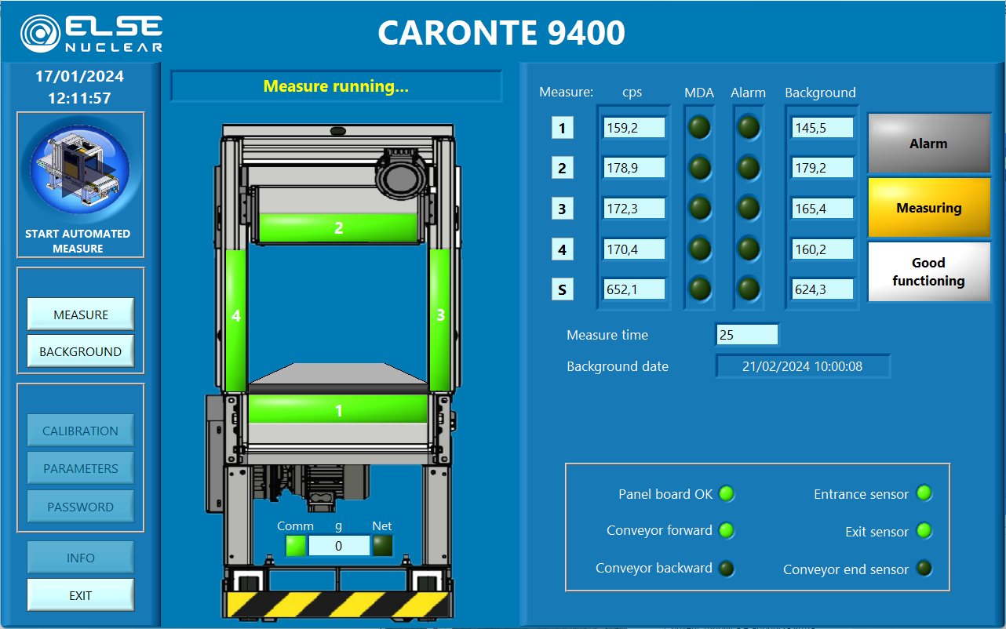Viewport: 1006px width, 629px height.
Task: Select green detector bar 2 on diagram
Action: (x=338, y=227)
